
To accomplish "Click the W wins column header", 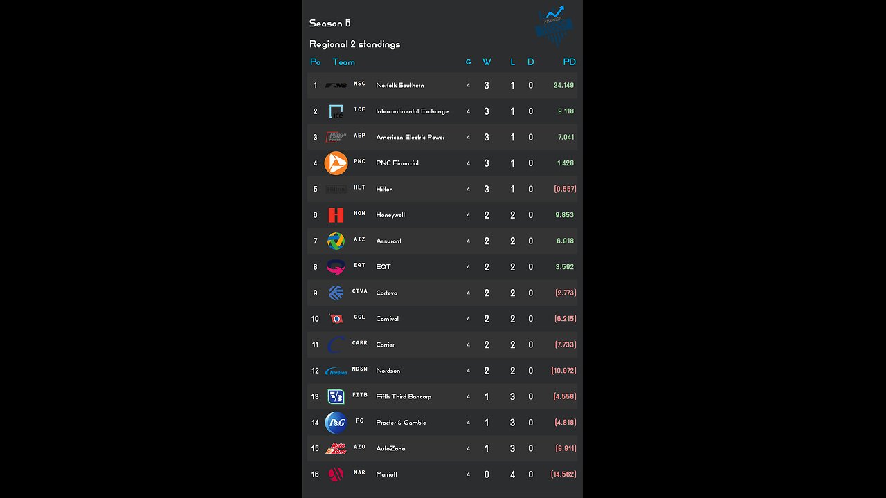I will pos(487,62).
